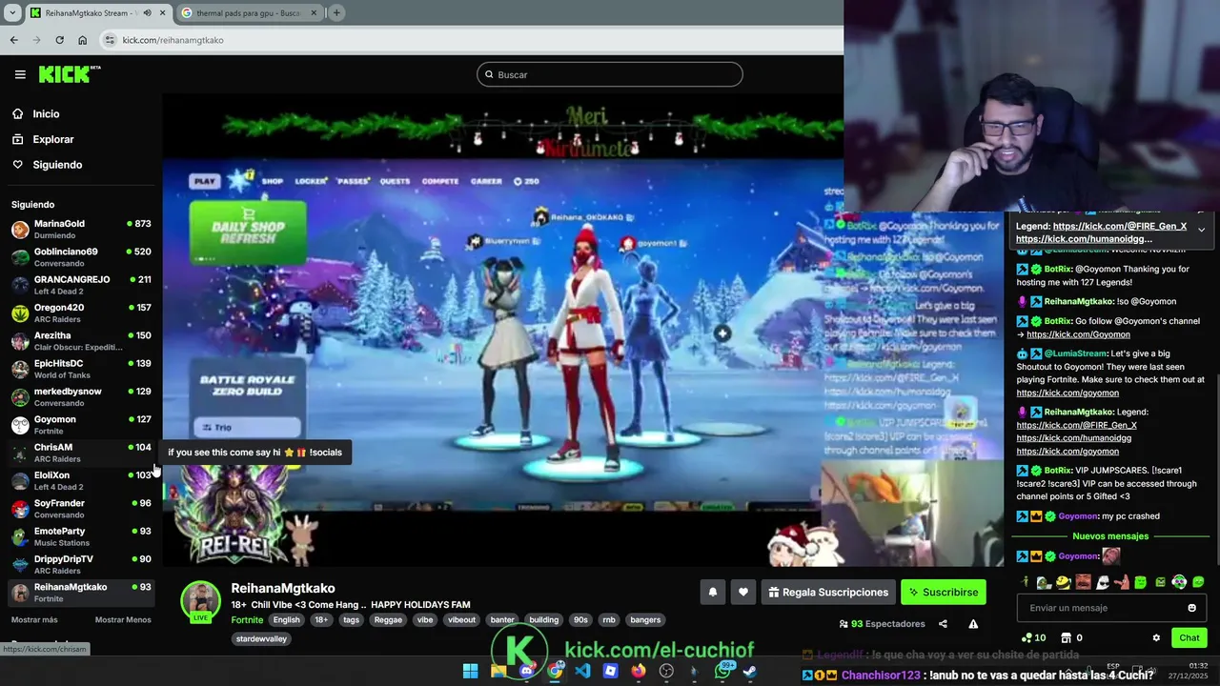Expand following list with Mostrar más
Screen dimensions: 1220x686
[x=34, y=619]
